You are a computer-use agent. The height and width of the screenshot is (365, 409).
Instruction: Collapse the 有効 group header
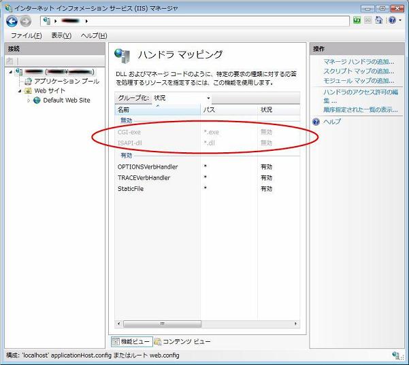(127, 156)
